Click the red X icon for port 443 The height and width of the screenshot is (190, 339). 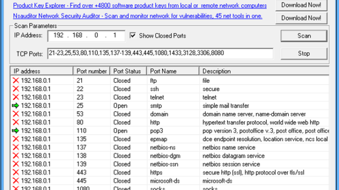(16, 173)
